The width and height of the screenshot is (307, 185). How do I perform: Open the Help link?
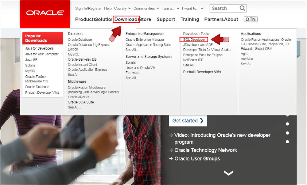click(x=108, y=8)
